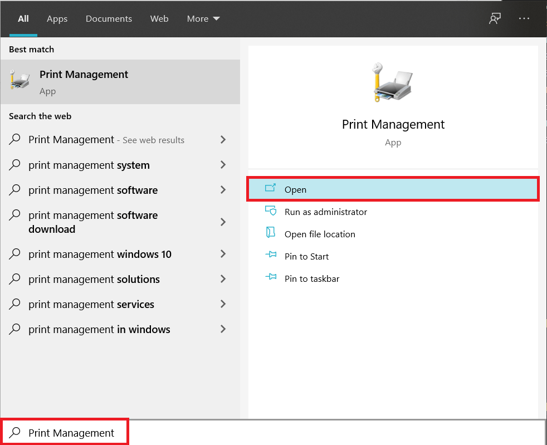Click the Open file location folder icon
This screenshot has height=445, width=547.
coord(270,233)
